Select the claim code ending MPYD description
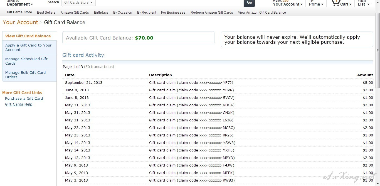Viewport: 380px width, 186px height. pyautogui.click(x=192, y=158)
